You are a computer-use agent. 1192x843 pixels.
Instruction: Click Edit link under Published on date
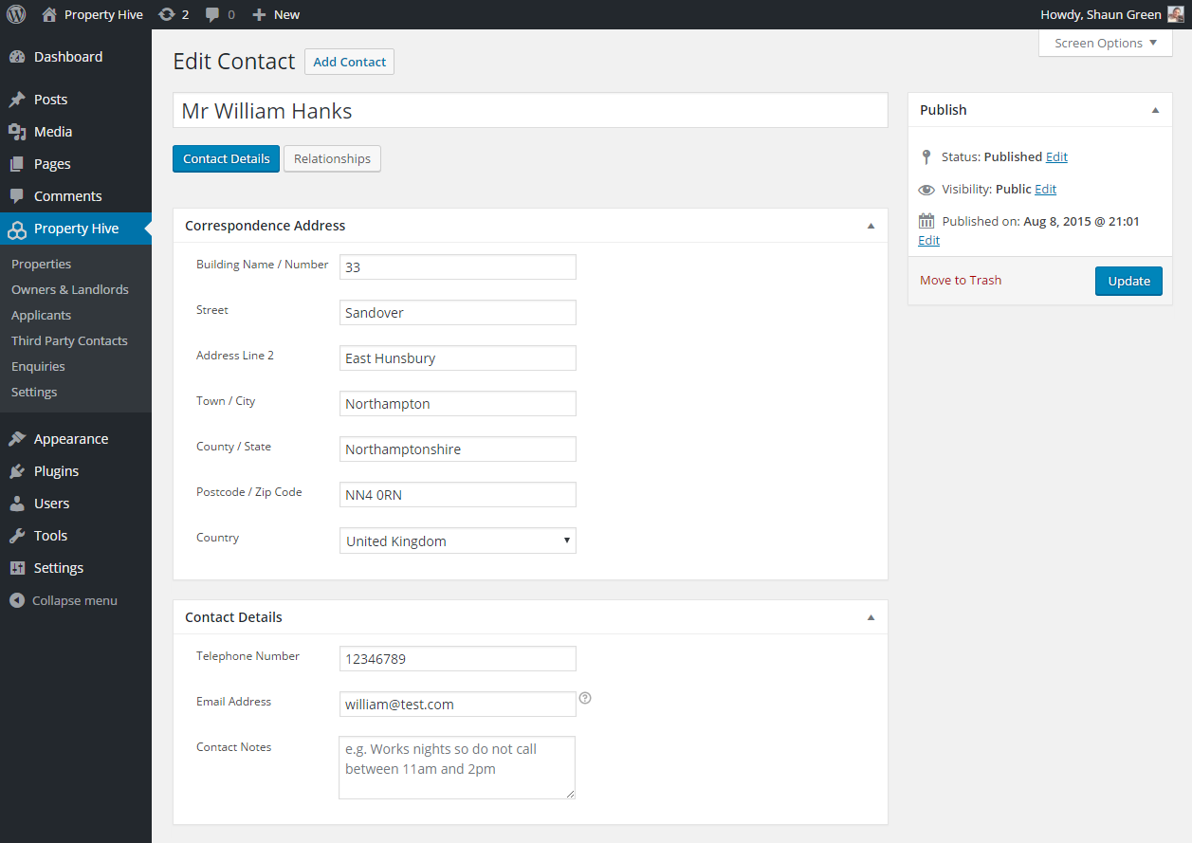pyautogui.click(x=929, y=240)
